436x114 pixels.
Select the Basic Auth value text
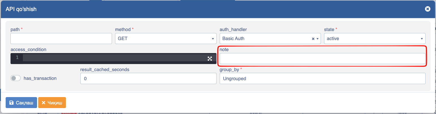coord(233,38)
